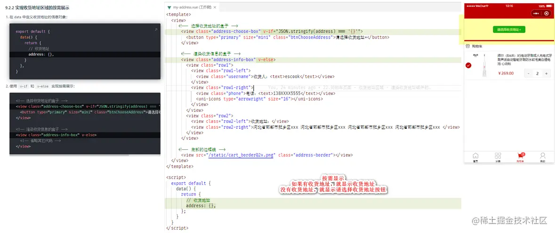
Task: Click the git blame annotation You, 24 minutes ago
Action: 350,87
